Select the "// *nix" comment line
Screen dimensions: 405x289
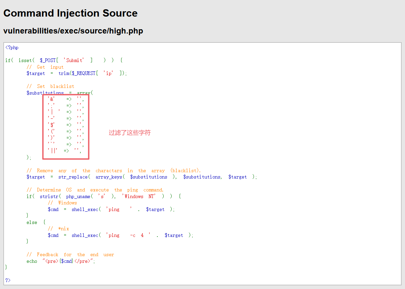[58, 229]
